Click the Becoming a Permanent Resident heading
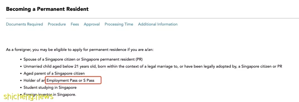 (x=47, y=9)
